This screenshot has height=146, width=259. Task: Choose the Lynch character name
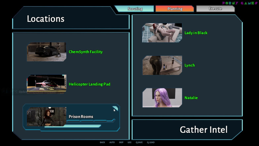(x=189, y=65)
